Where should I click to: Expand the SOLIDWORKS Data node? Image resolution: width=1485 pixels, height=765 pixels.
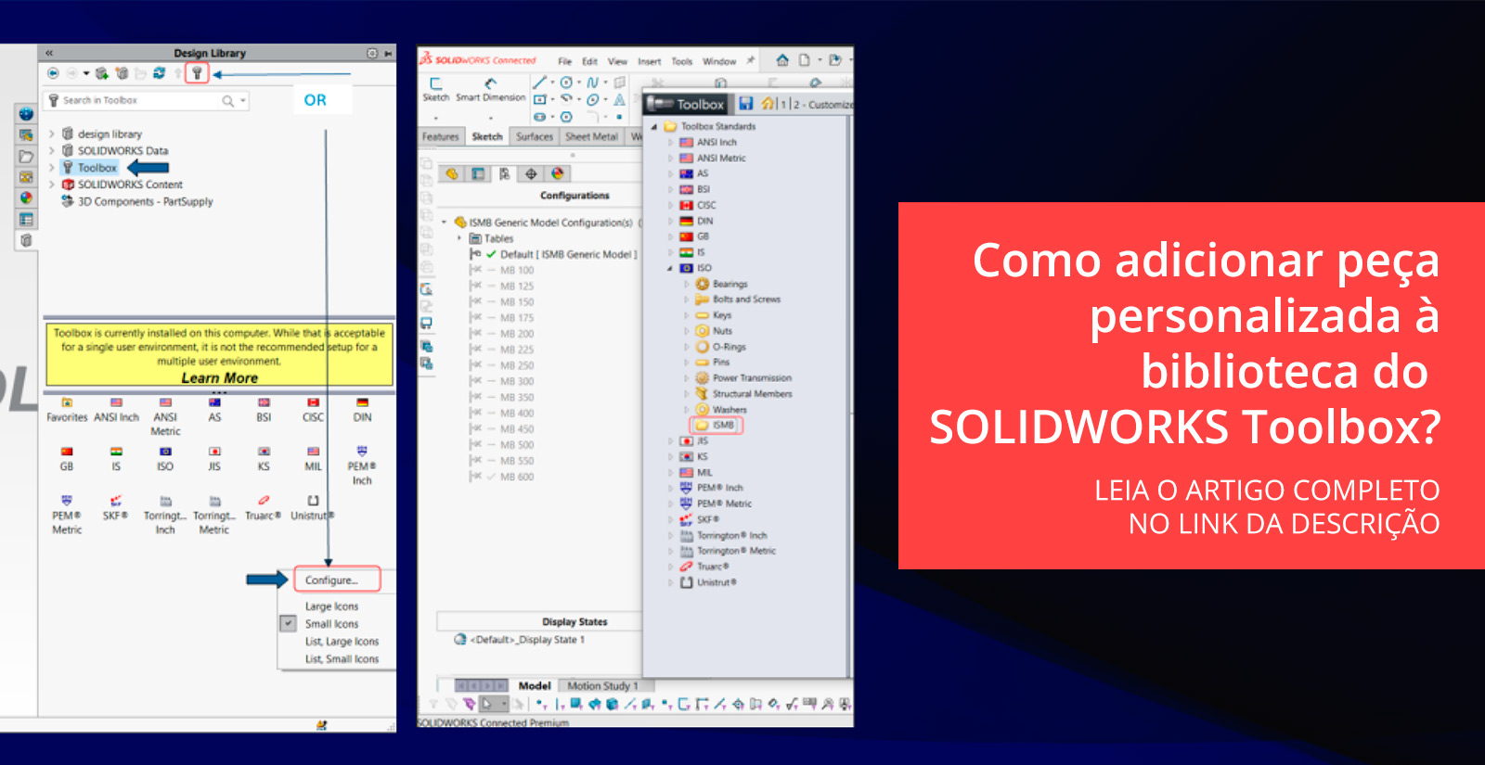tap(52, 150)
